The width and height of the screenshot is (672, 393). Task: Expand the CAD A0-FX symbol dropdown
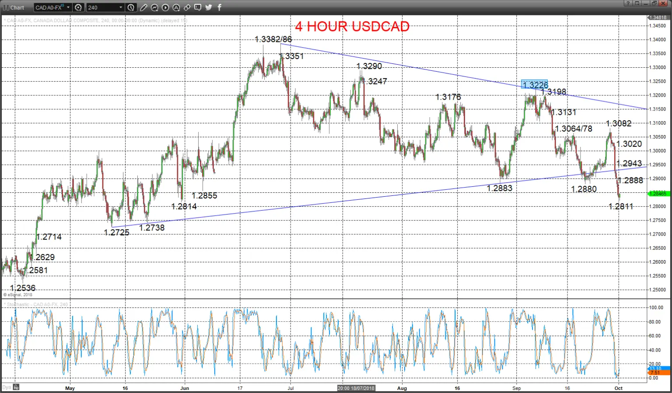68,7
